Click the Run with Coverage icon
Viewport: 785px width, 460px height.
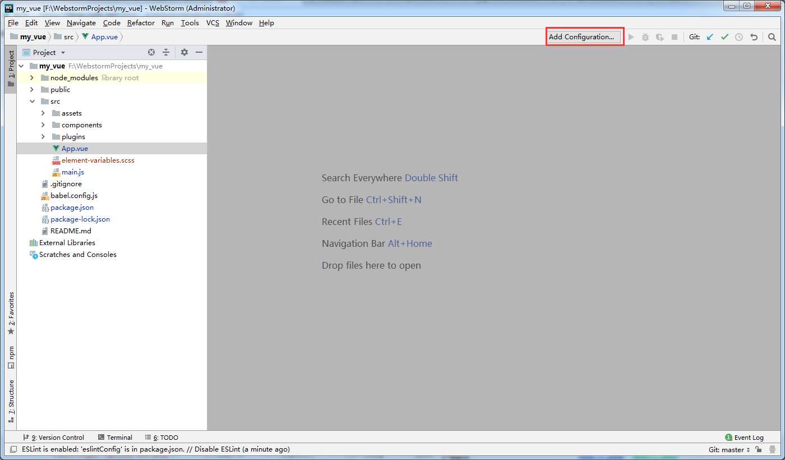[660, 37]
